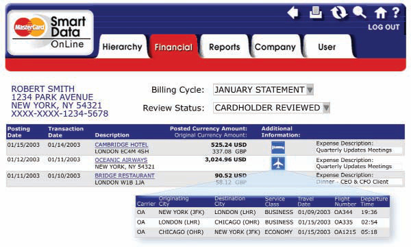Switch to the Reports tab
Image resolution: width=411 pixels, height=247 pixels.
coord(225,47)
